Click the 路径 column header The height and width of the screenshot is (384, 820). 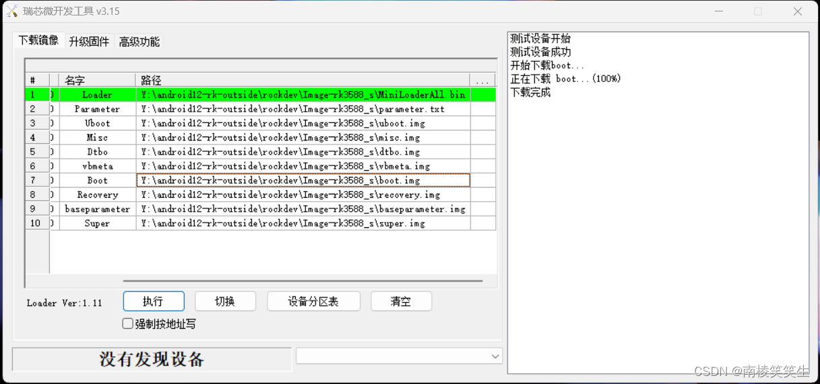coord(303,81)
